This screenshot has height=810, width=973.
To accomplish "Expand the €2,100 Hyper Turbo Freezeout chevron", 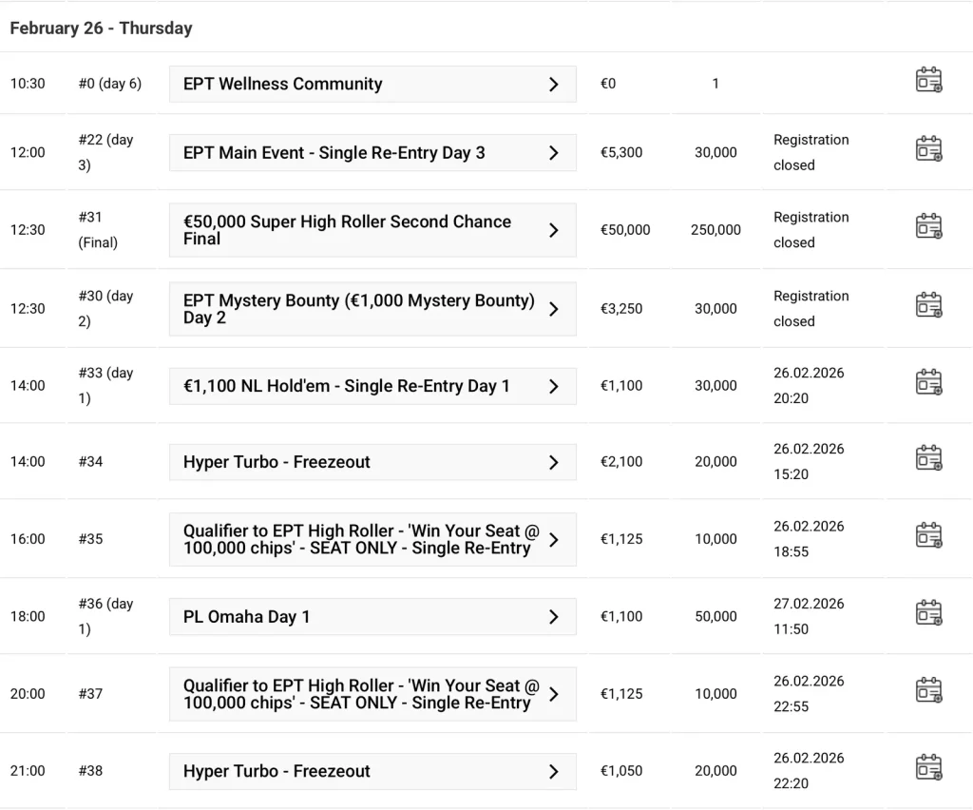I will coord(554,462).
